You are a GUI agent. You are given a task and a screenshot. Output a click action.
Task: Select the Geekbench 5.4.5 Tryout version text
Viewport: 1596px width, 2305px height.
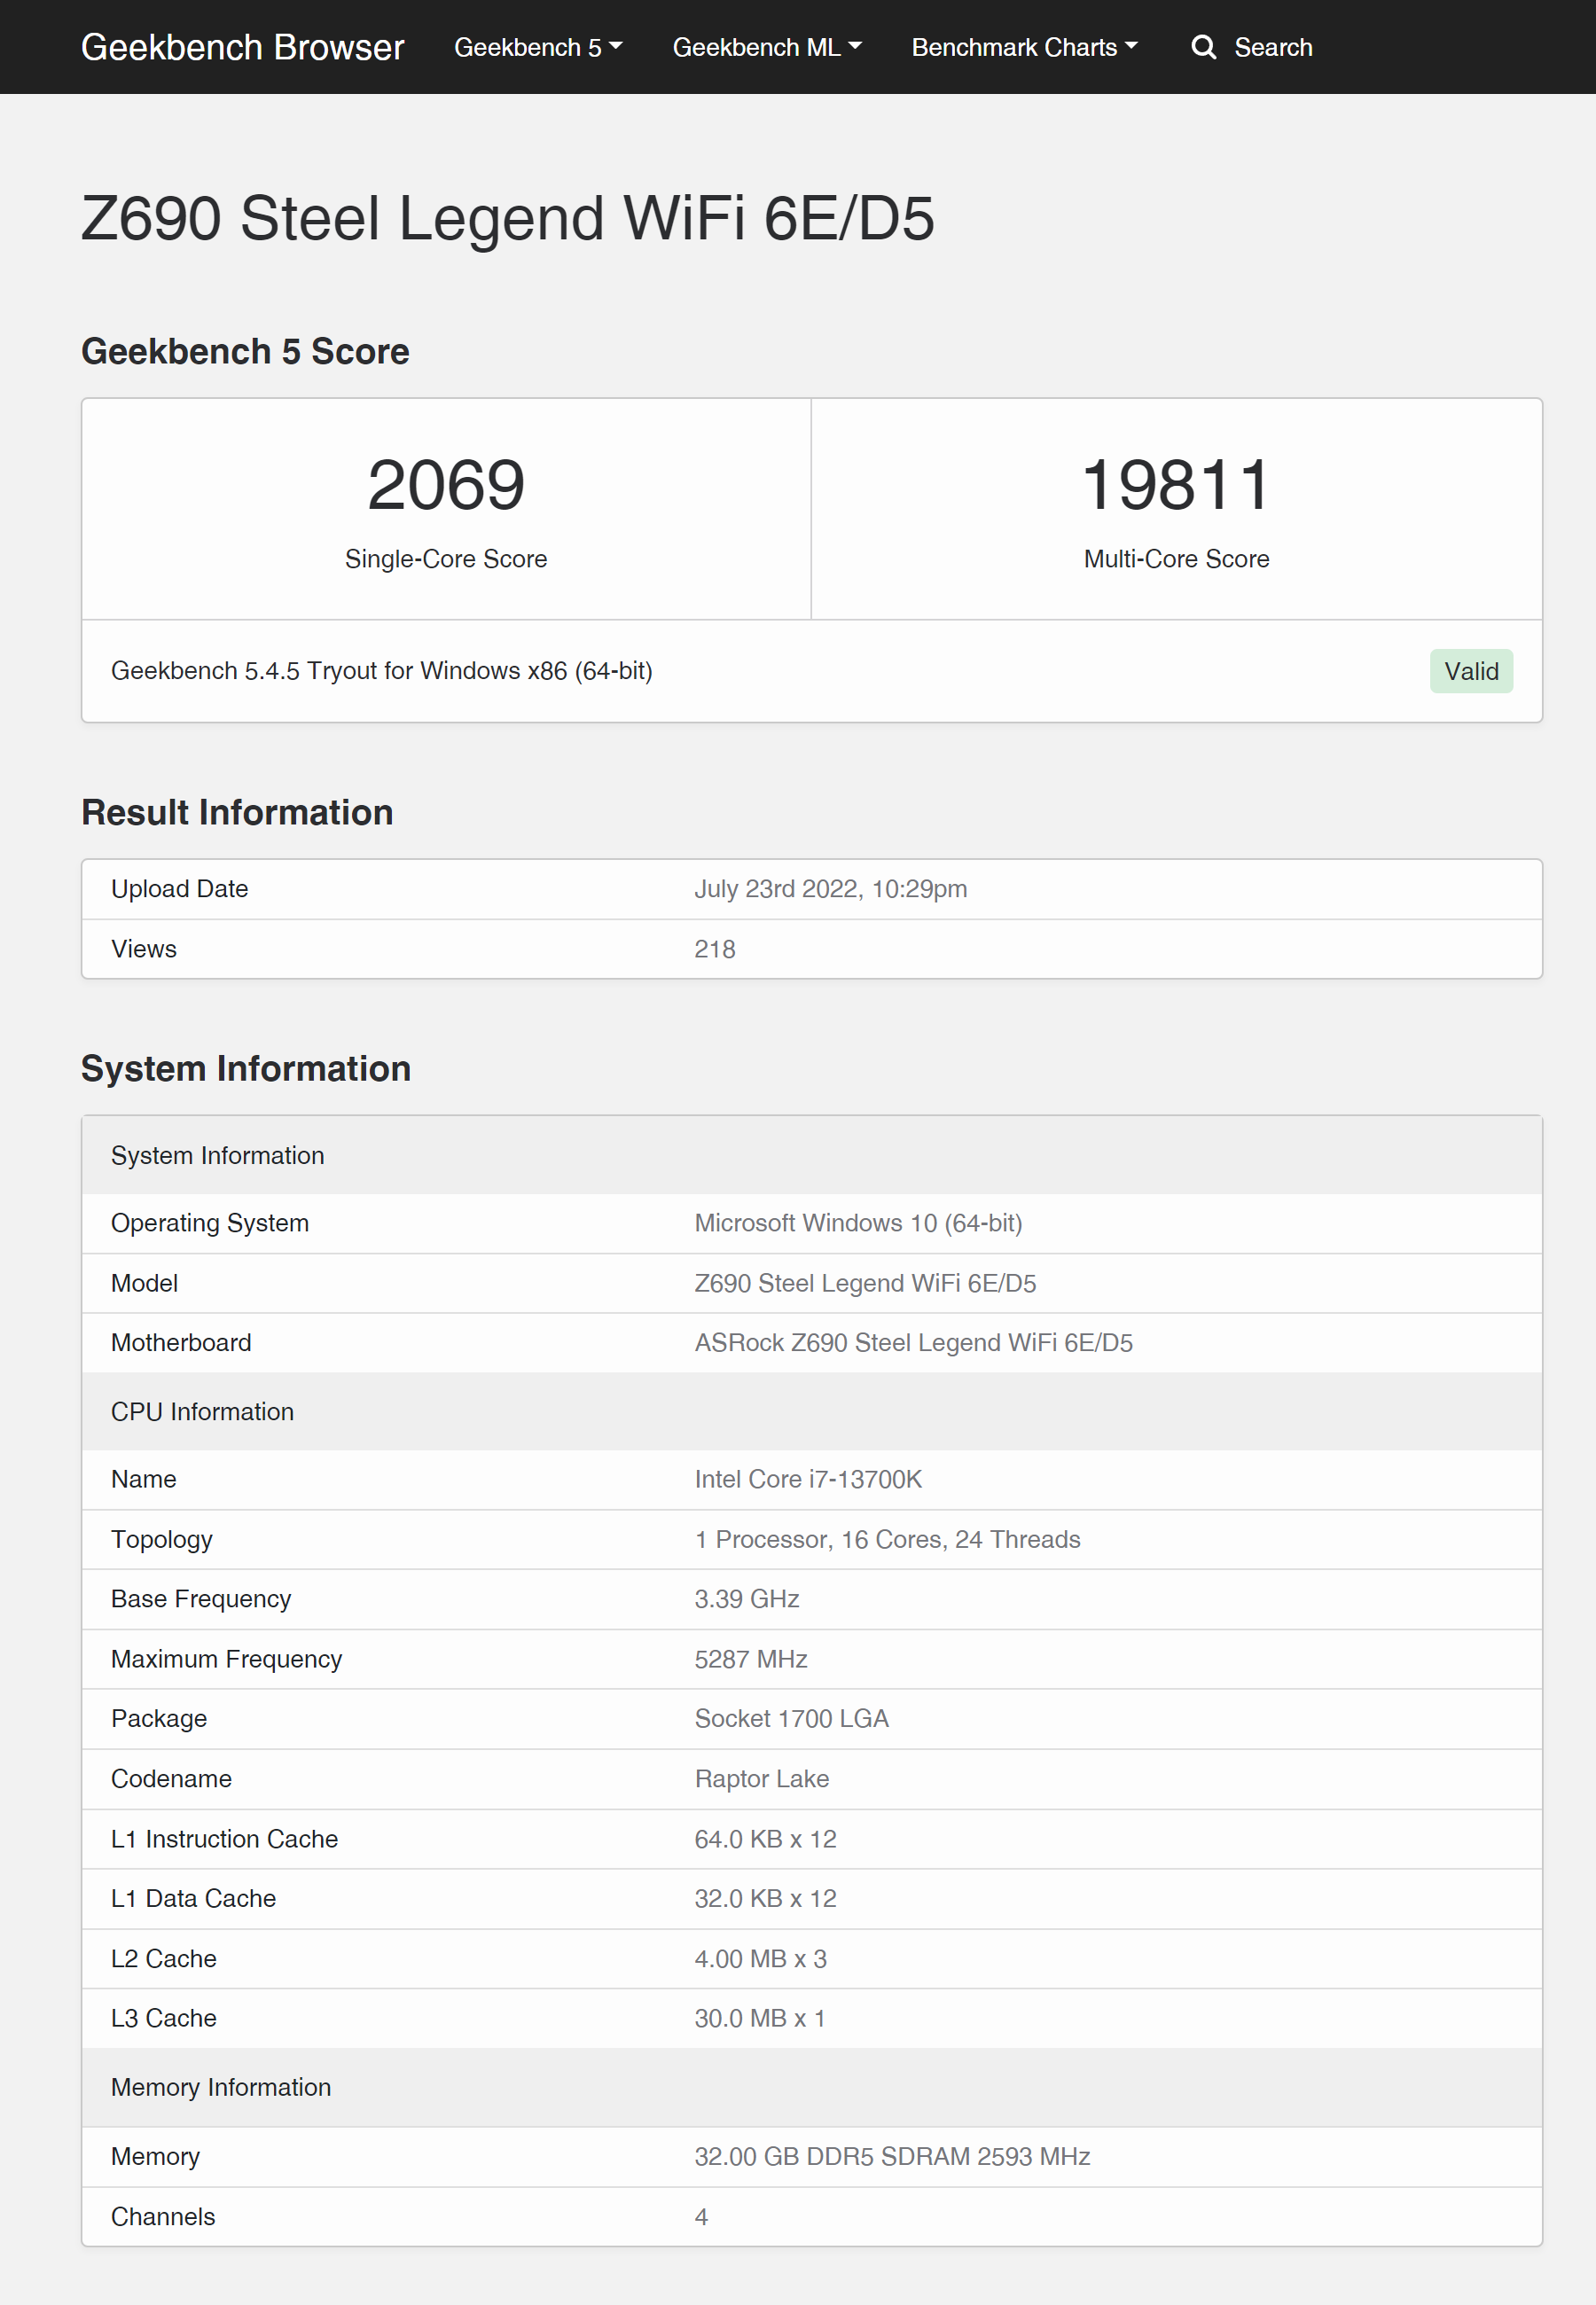coord(381,671)
